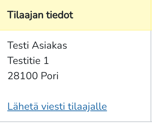
Task: Click the 28100 Pori postal line
Action: pos(33,76)
